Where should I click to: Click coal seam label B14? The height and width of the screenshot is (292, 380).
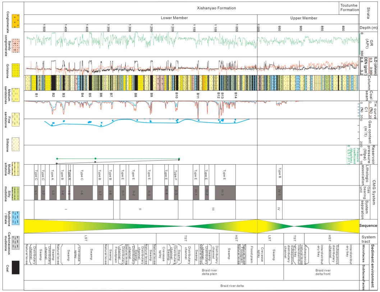tap(236, 95)
